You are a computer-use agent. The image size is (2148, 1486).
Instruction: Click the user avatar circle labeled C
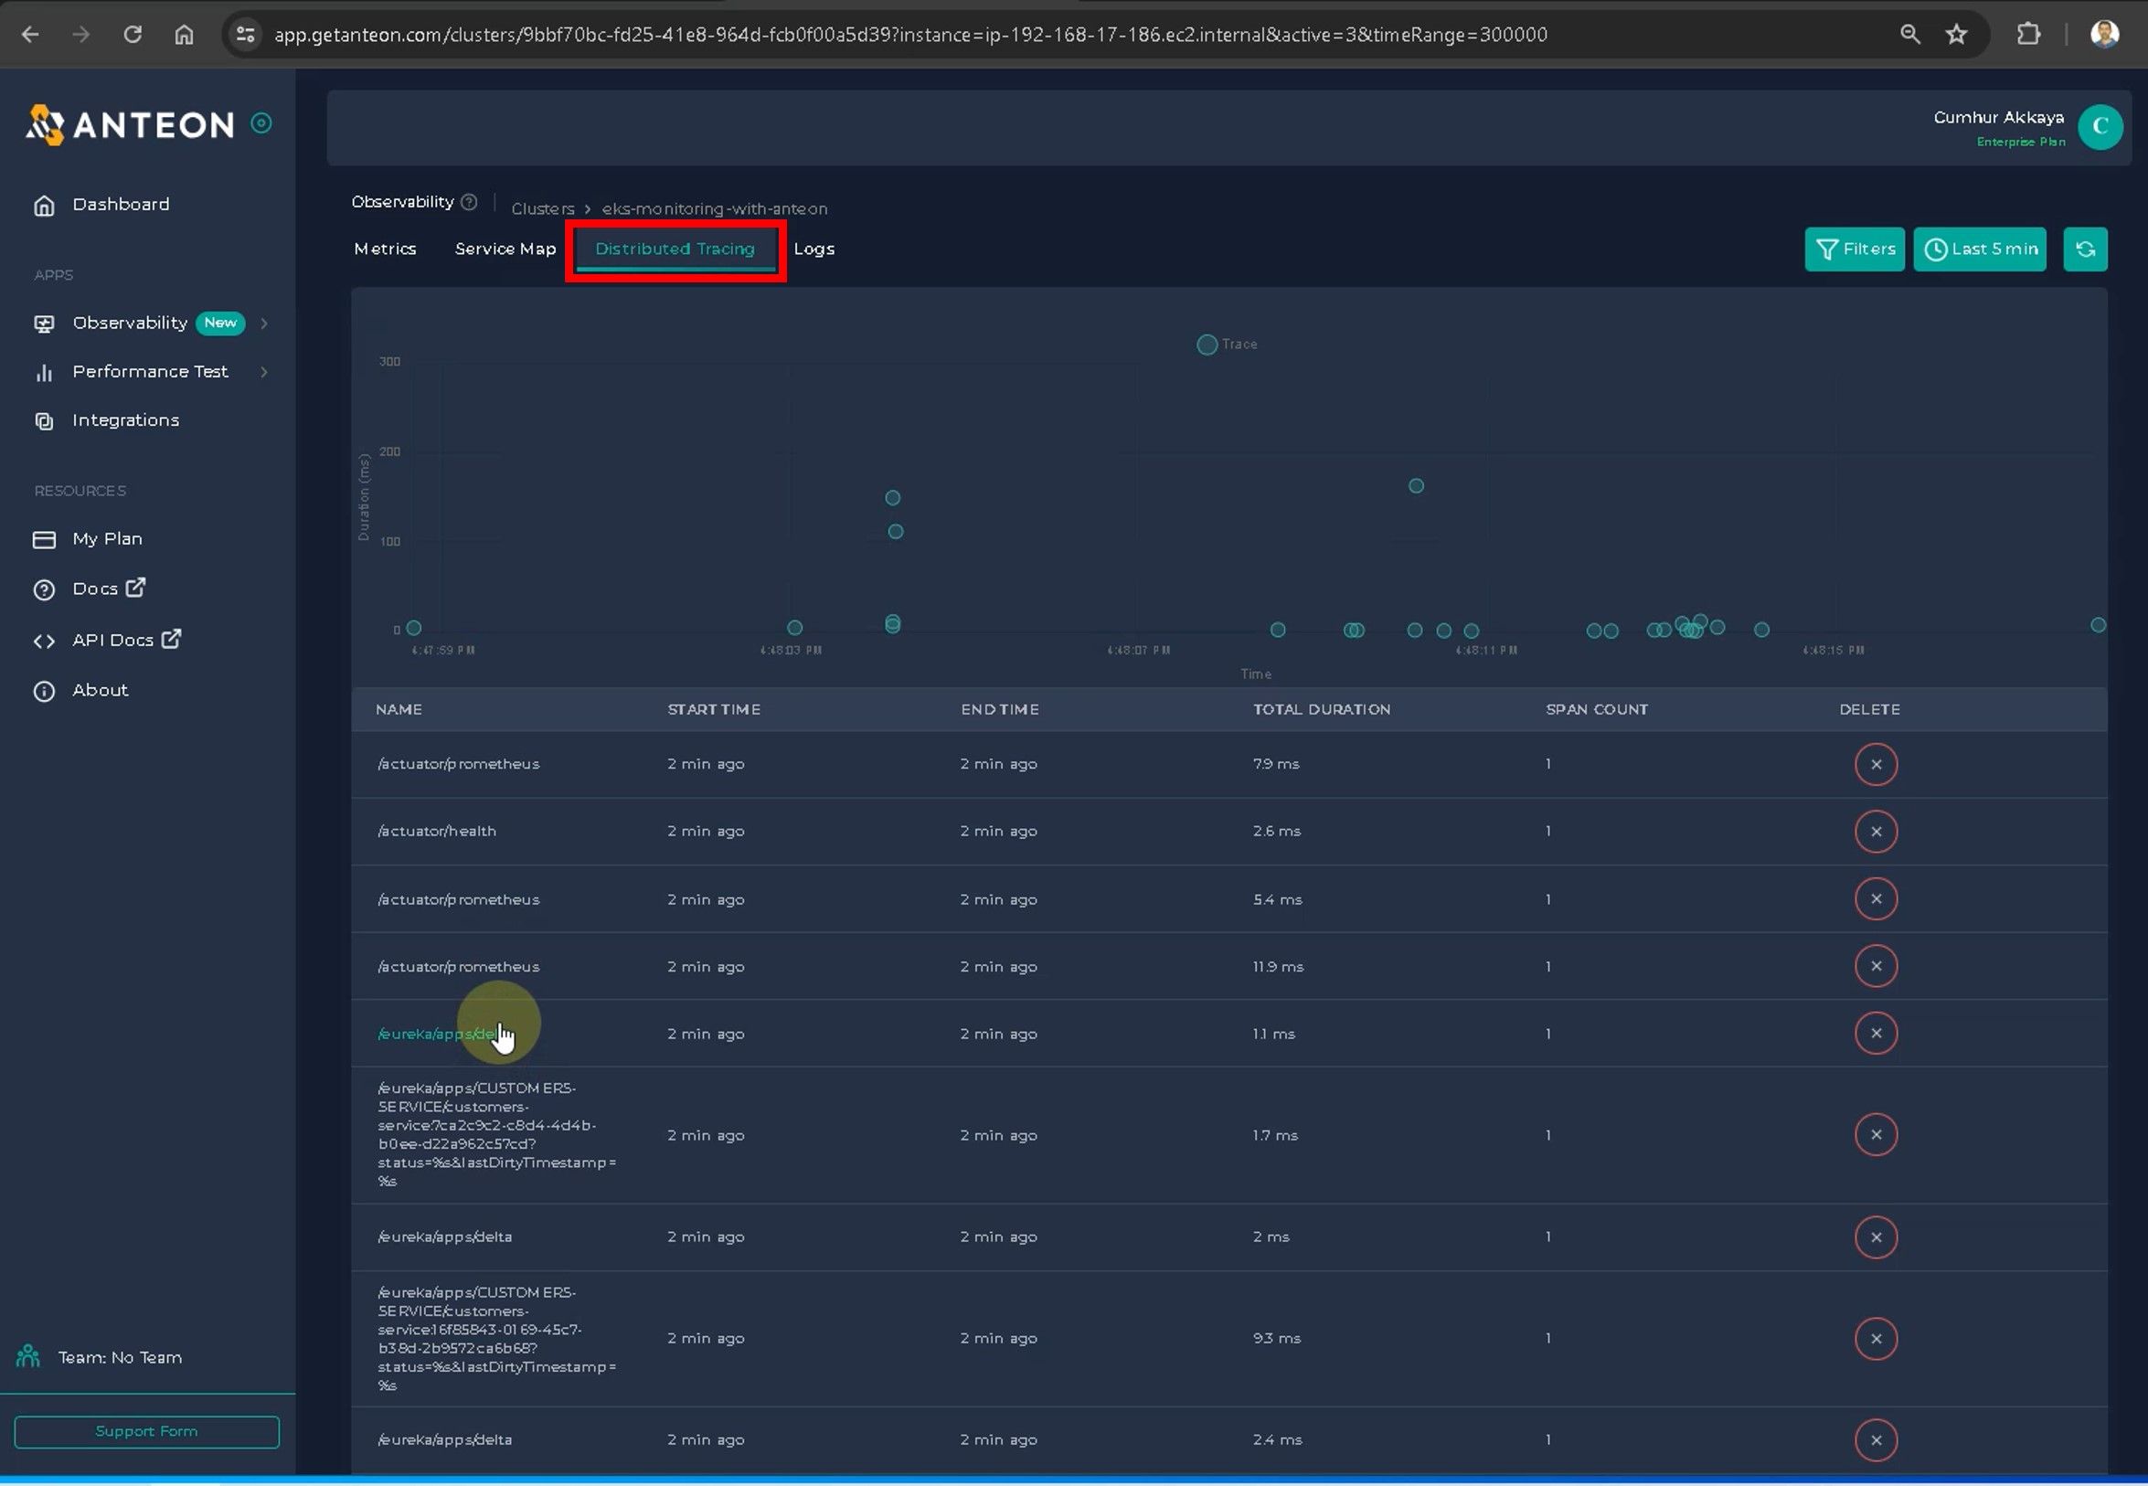(2100, 128)
